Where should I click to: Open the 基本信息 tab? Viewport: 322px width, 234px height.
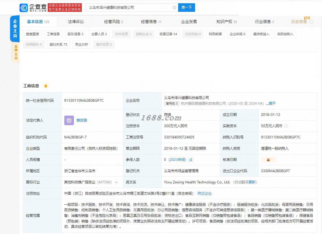coord(38,22)
